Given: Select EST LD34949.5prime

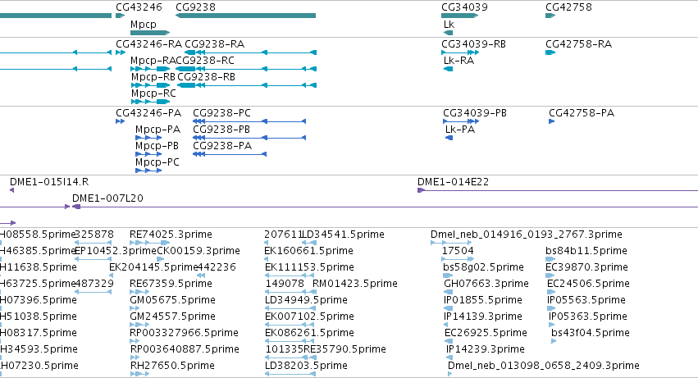Looking at the screenshot, I should coord(306,301).
